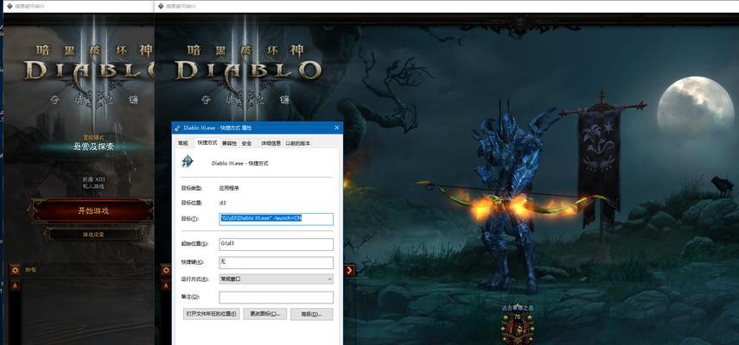Open the 兼容性 tab

tap(230, 143)
